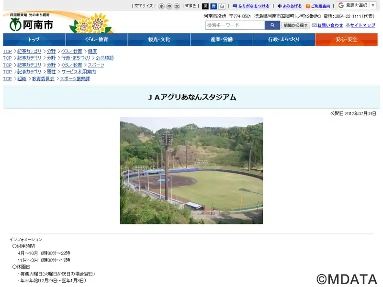This screenshot has height=287, width=383.
Task: Choose white background color 白
Action: (x=222, y=6)
